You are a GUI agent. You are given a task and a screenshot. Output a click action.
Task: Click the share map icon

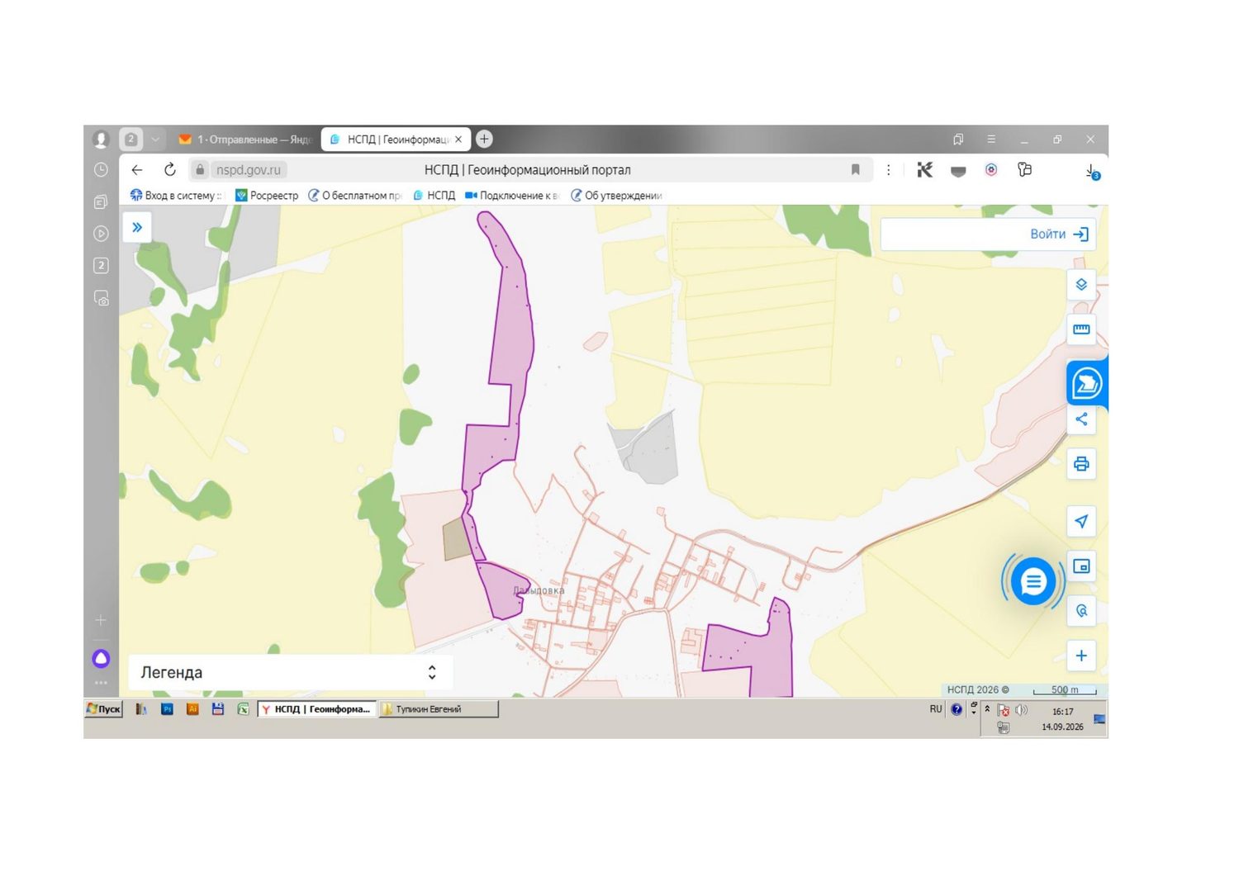(x=1081, y=419)
